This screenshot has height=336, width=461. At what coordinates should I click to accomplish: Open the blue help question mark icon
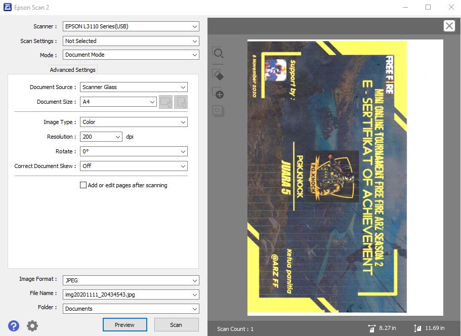14,326
